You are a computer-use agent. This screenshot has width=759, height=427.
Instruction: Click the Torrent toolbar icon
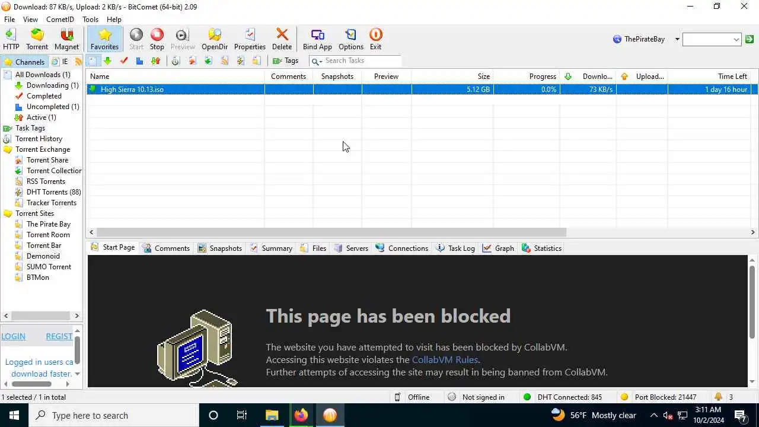[37, 39]
